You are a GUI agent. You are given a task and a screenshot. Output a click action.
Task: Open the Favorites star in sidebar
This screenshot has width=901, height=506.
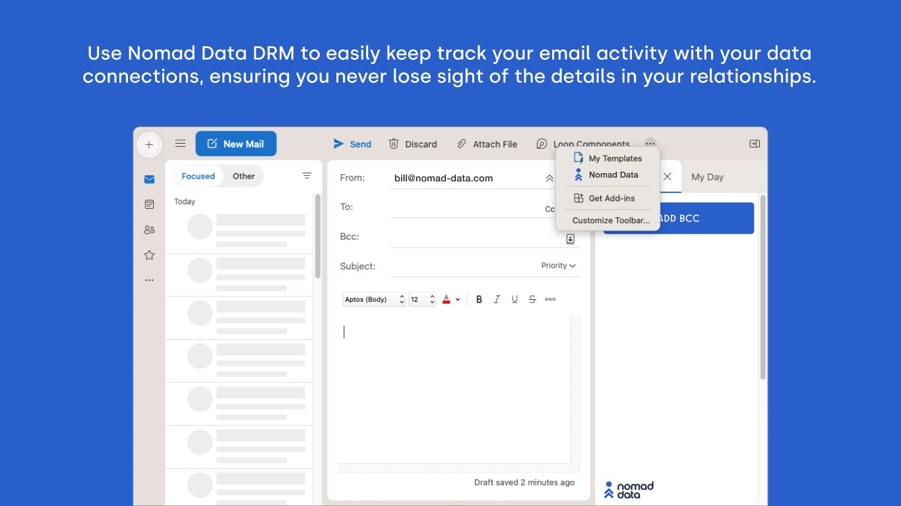coord(149,255)
